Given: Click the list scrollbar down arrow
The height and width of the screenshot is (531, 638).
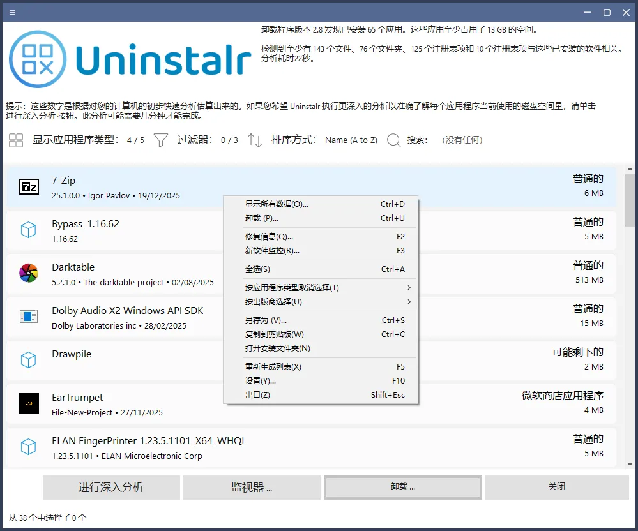Looking at the screenshot, I should coord(630,463).
